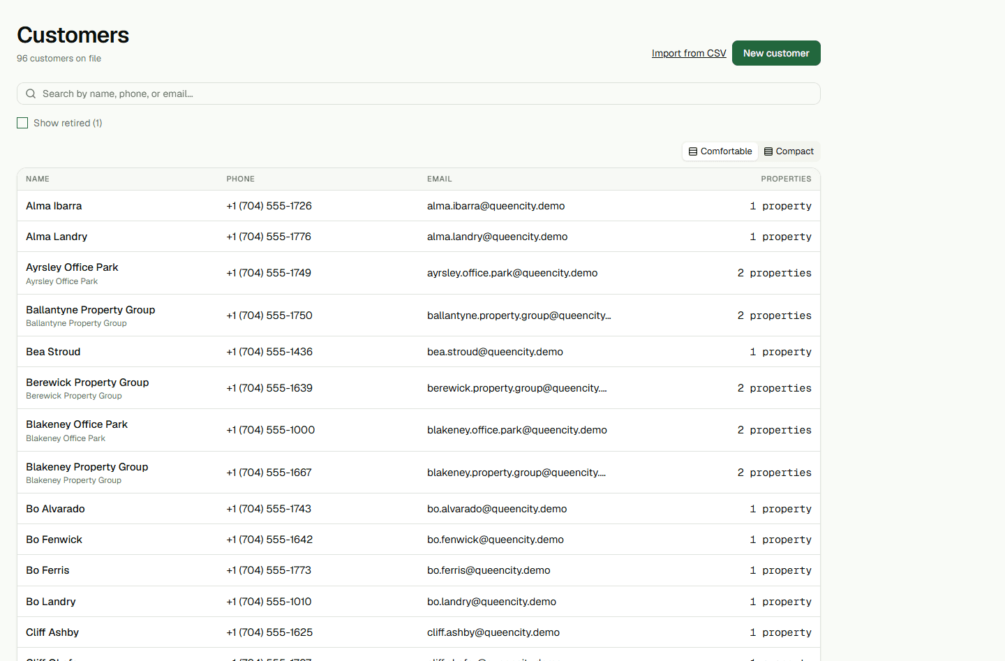
Task: Open Ballantyne Property Group customer
Action: point(91,310)
